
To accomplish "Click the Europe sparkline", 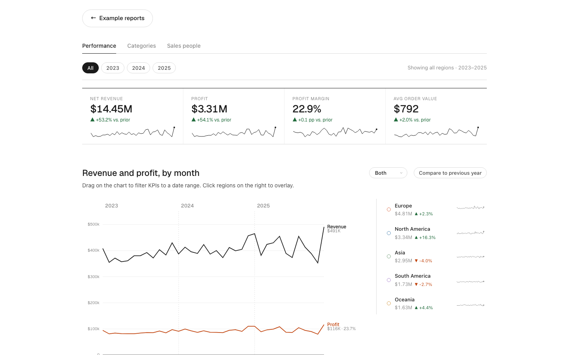I will (x=471, y=207).
